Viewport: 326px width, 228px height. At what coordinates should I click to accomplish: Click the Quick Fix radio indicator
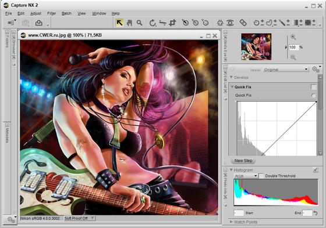coord(313,95)
